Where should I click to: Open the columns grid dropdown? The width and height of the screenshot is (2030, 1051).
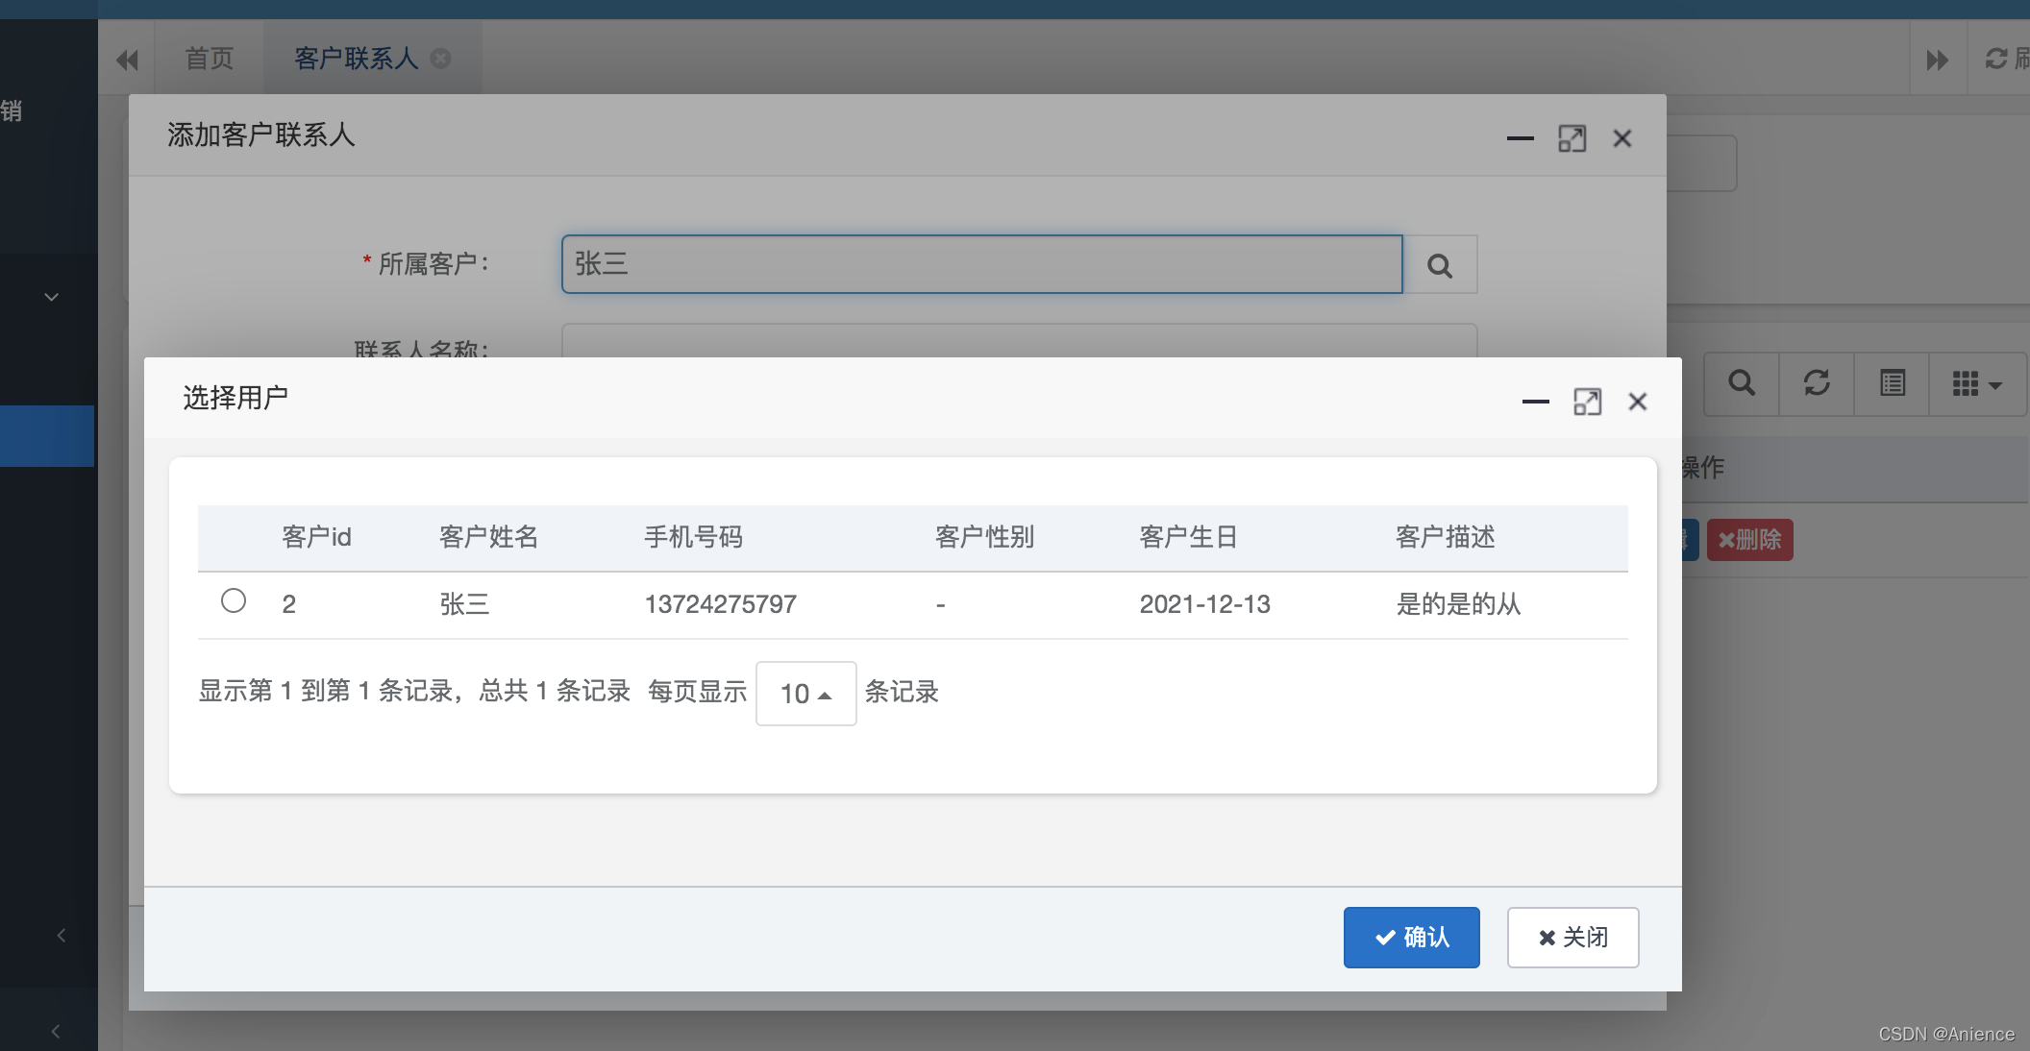1976,383
